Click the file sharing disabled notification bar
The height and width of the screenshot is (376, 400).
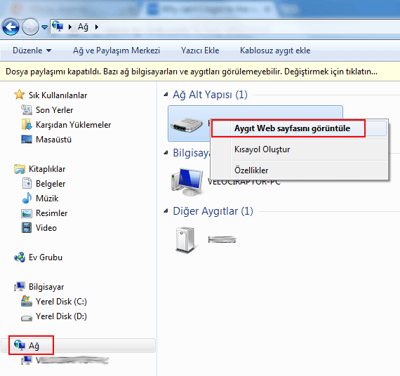pyautogui.click(x=200, y=72)
